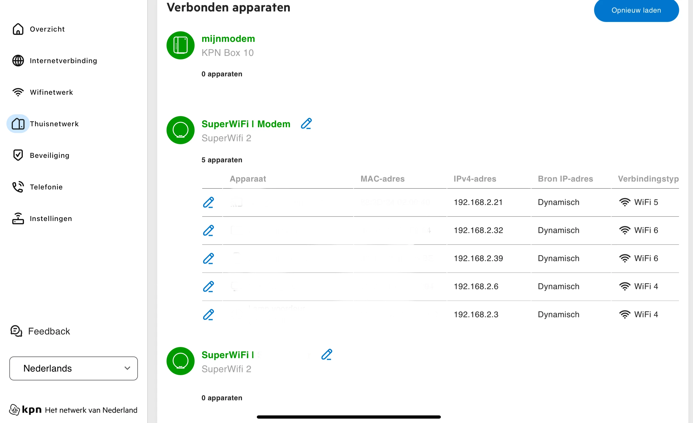The image size is (693, 423).
Task: Open Instellingen from the sidebar
Action: click(x=51, y=219)
